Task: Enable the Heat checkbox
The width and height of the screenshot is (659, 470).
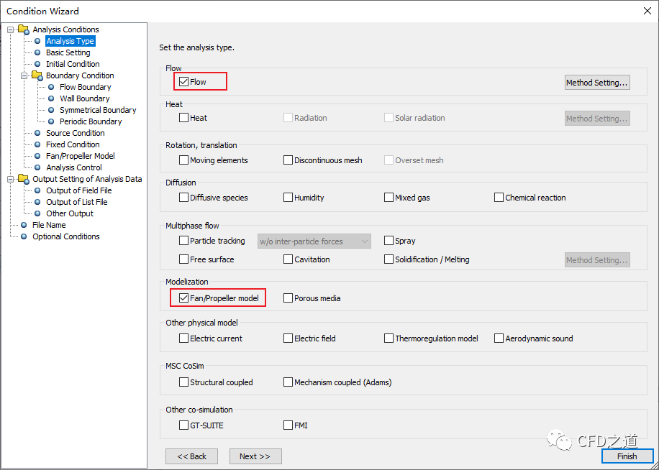Action: (184, 118)
